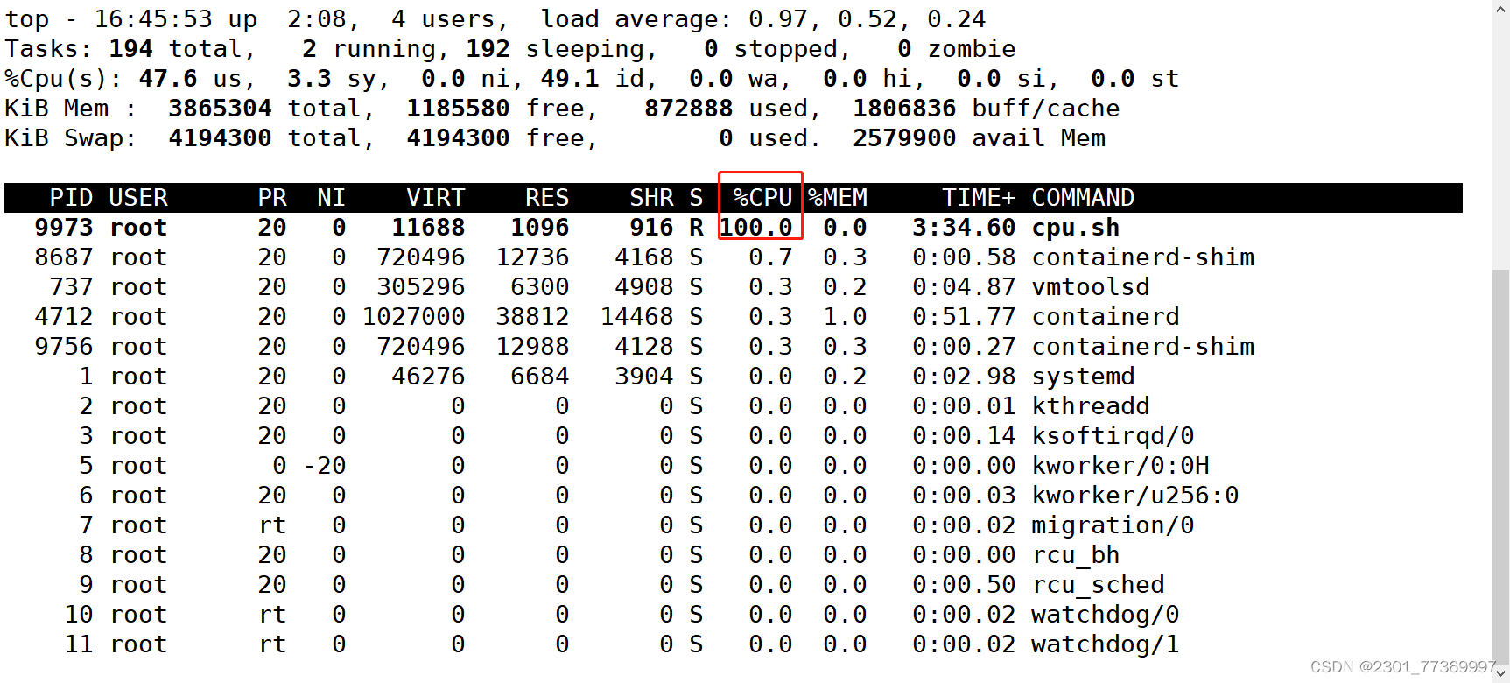
Task: Click the vmtoolsd process name
Action: [1090, 287]
